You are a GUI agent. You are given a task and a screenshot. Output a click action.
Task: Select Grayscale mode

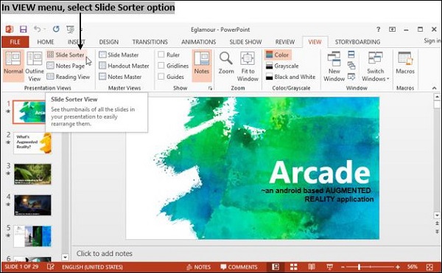[x=282, y=66]
